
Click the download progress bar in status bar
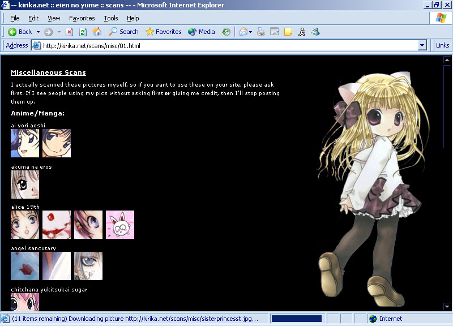tap(296, 319)
